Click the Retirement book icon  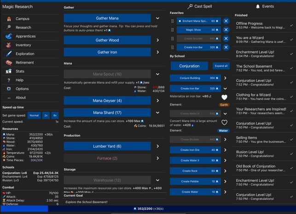point(9,63)
